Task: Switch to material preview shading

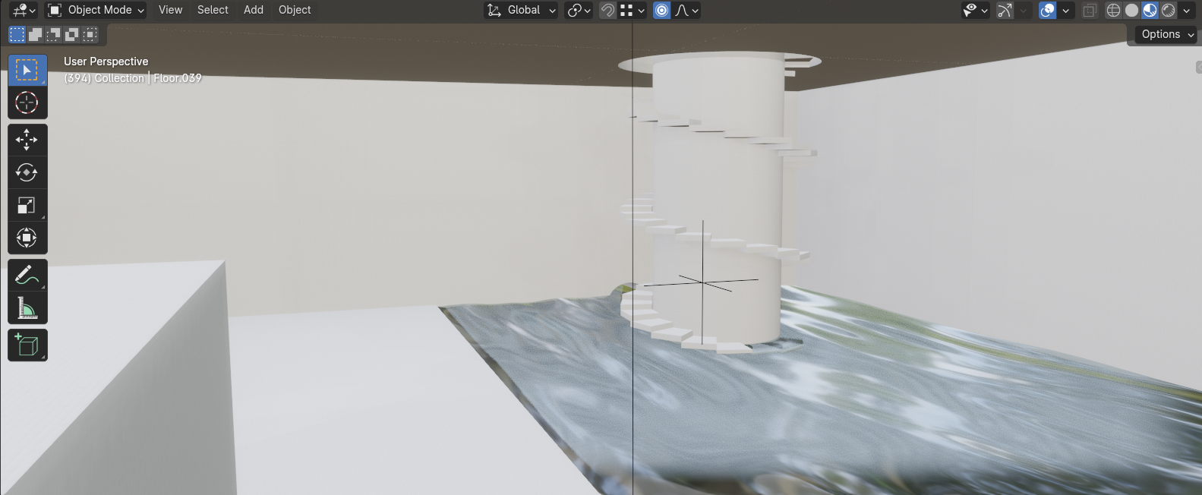Action: tap(1150, 10)
